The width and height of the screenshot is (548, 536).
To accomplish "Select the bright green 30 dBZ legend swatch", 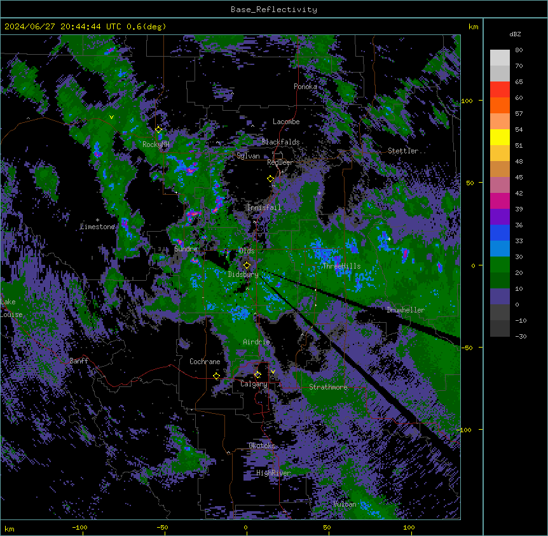I will (x=500, y=265).
